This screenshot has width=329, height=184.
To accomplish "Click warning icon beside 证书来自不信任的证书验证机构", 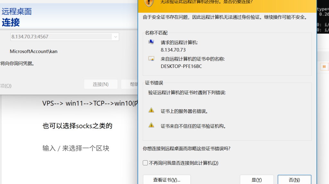I will [151, 125].
